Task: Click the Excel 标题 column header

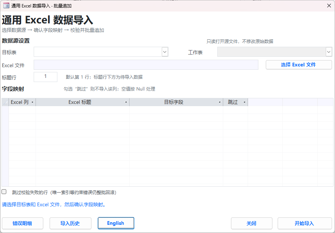Action: coord(83,102)
